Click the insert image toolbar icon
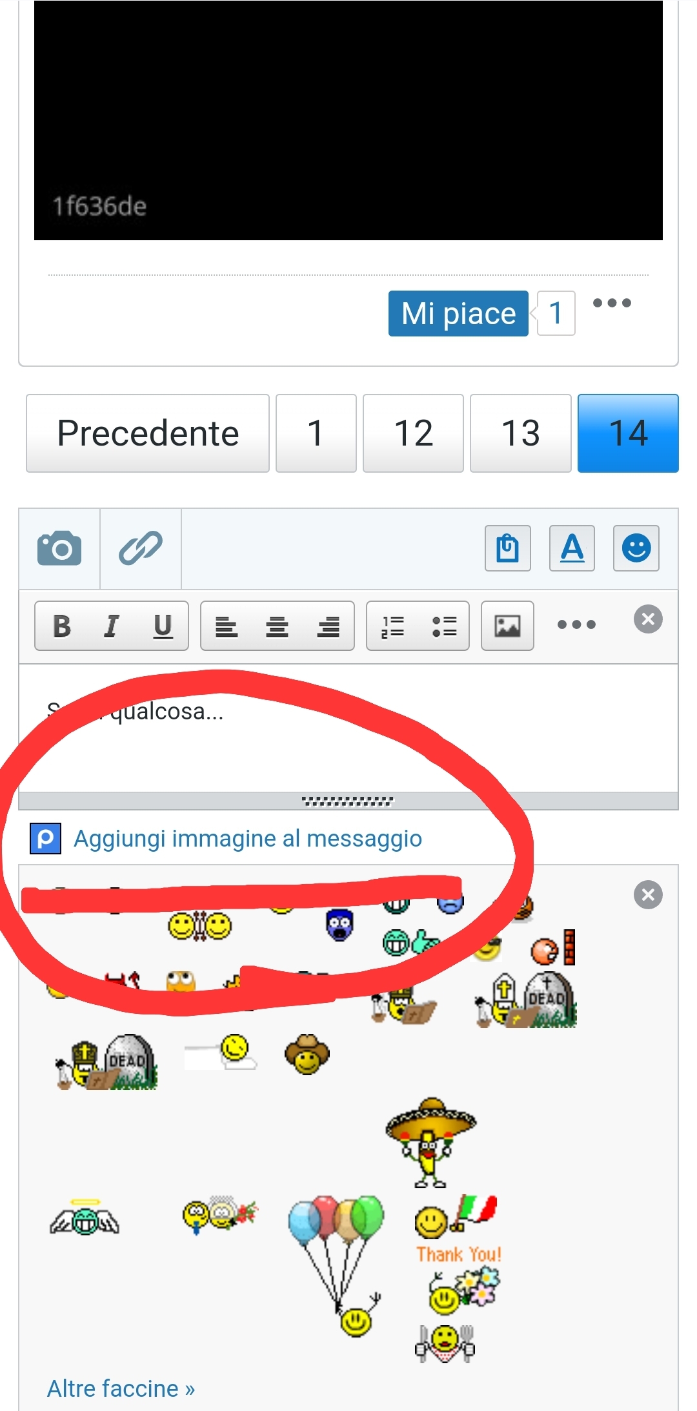 507,626
